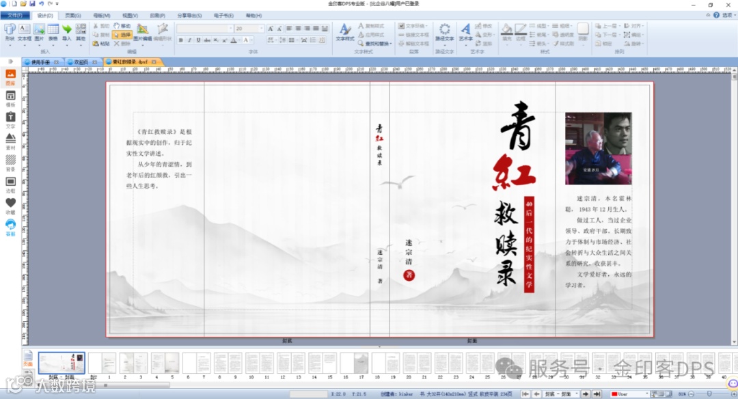Open font color dropdown arrow
The image size is (738, 399).
238,40
